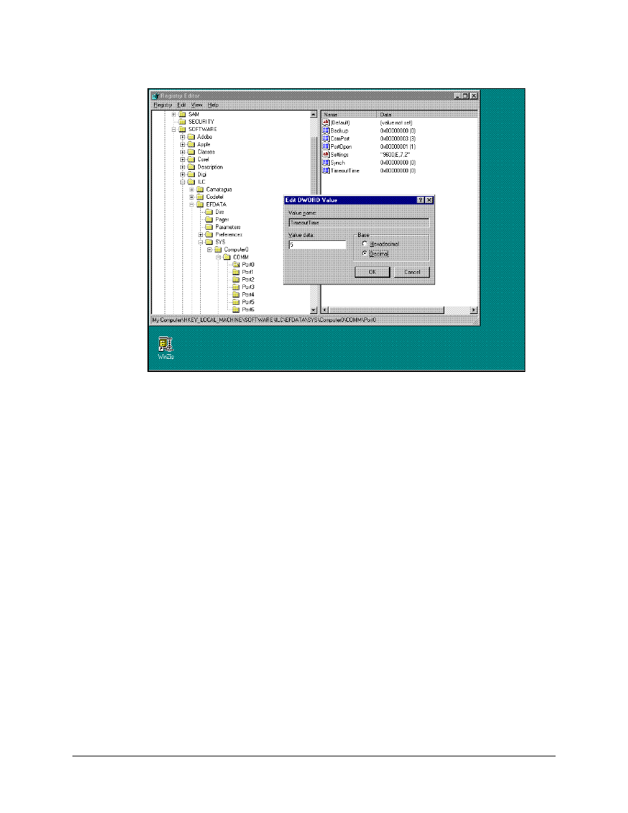Open the Edit menu
The height and width of the screenshot is (813, 628).
pos(182,105)
